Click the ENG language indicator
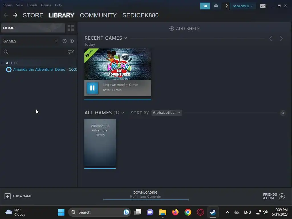The image size is (292, 219). (248, 212)
